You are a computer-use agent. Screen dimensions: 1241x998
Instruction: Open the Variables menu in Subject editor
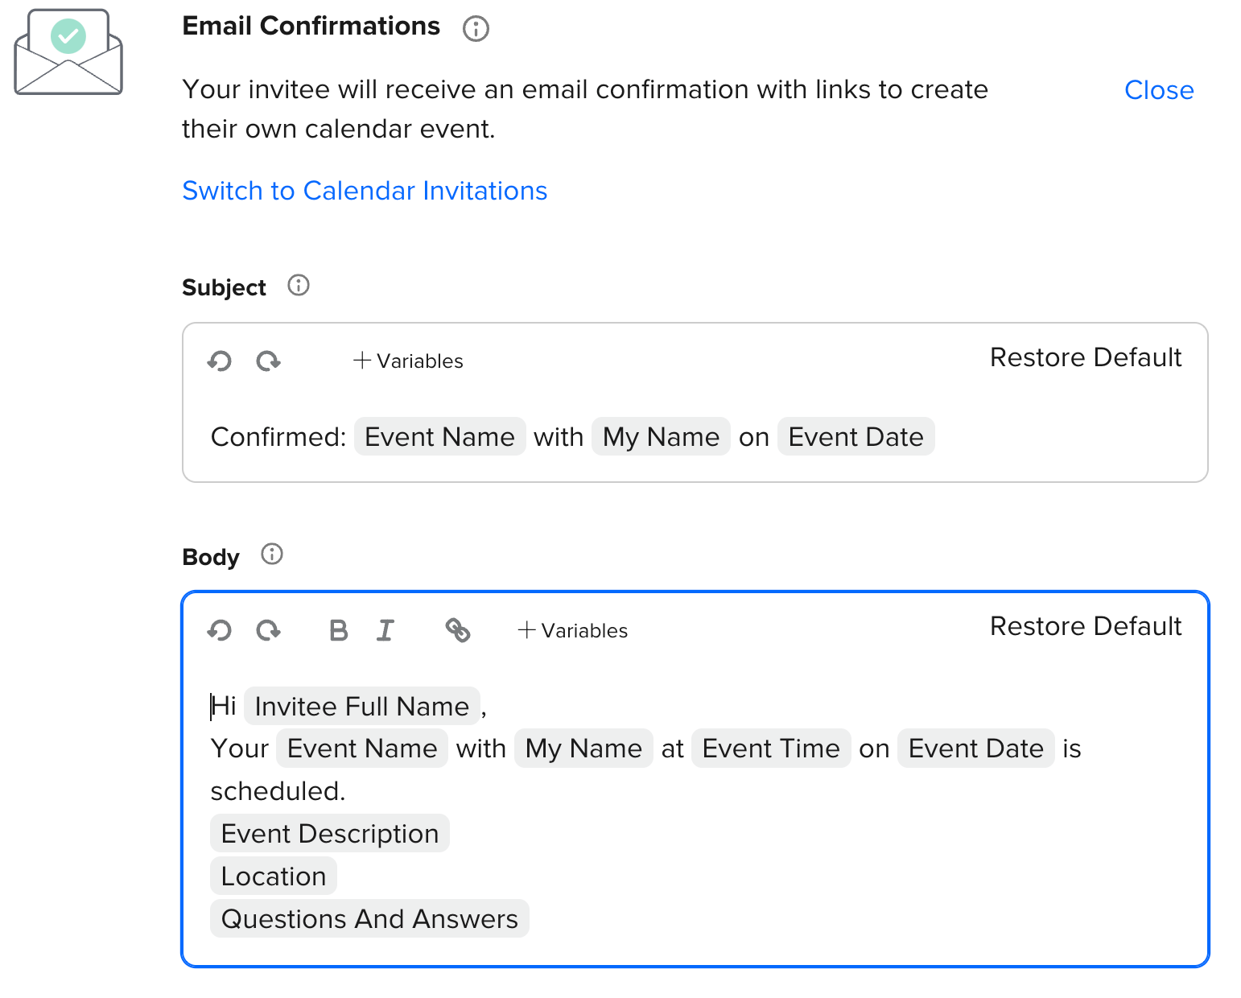(x=409, y=361)
